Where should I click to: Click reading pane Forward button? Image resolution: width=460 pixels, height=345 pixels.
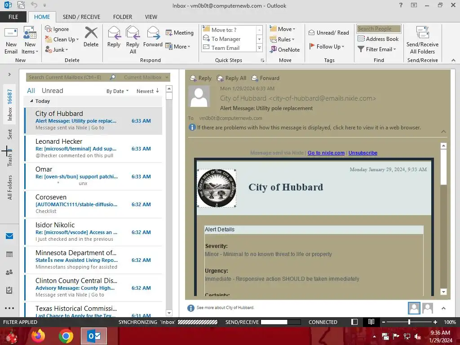[x=265, y=78]
